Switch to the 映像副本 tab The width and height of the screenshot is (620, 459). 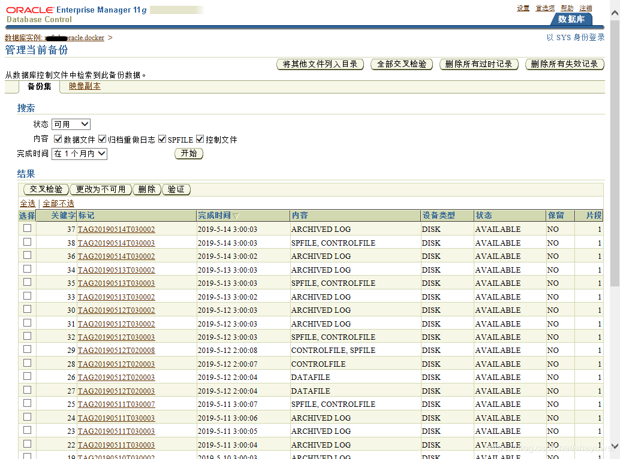(85, 86)
